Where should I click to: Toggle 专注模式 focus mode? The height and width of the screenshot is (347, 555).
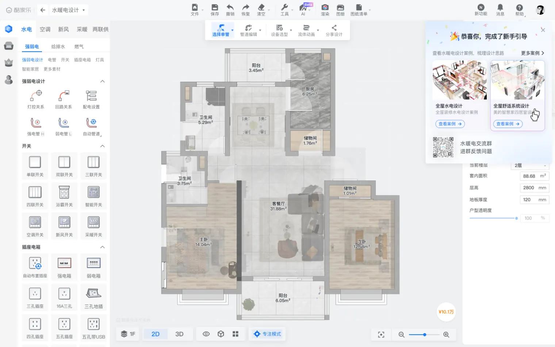pyautogui.click(x=268, y=334)
